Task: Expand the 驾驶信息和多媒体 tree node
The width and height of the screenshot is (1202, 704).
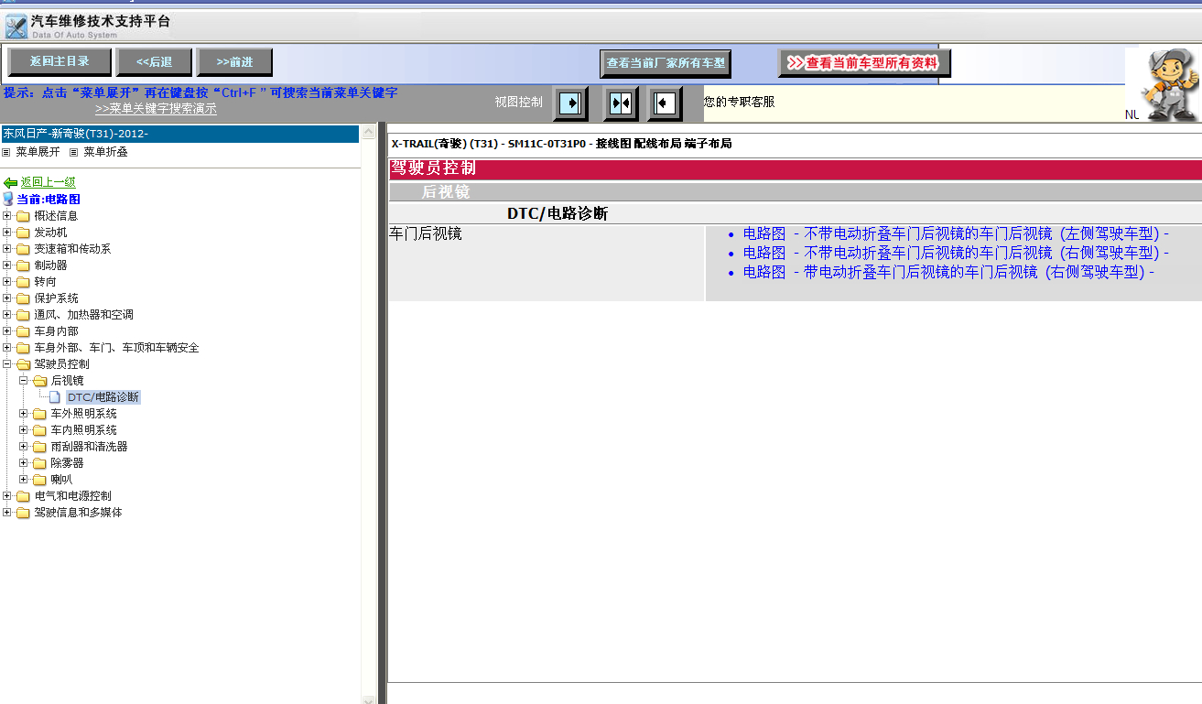Action: pyautogui.click(x=7, y=513)
